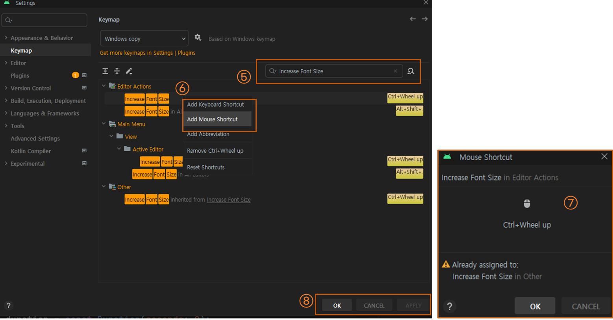Screen dimensions: 613x320
Task: Click the Editor Actions folder icon
Action: coord(112,86)
